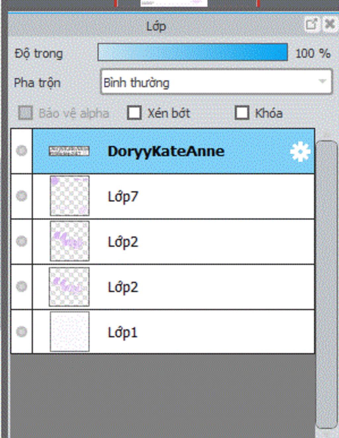Close the Lớp panel
This screenshot has width=339, height=438.
(330, 24)
